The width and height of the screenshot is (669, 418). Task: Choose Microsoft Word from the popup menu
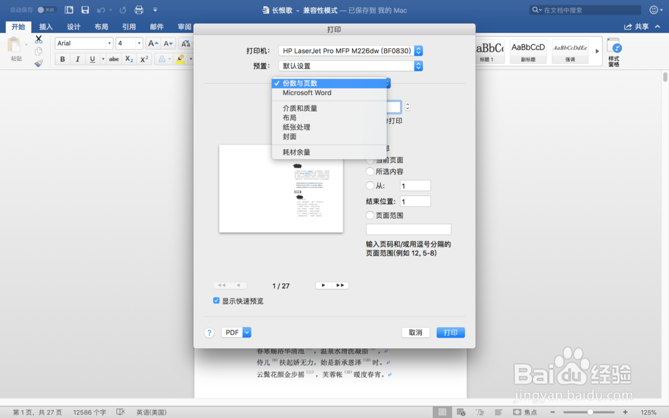click(x=329, y=92)
